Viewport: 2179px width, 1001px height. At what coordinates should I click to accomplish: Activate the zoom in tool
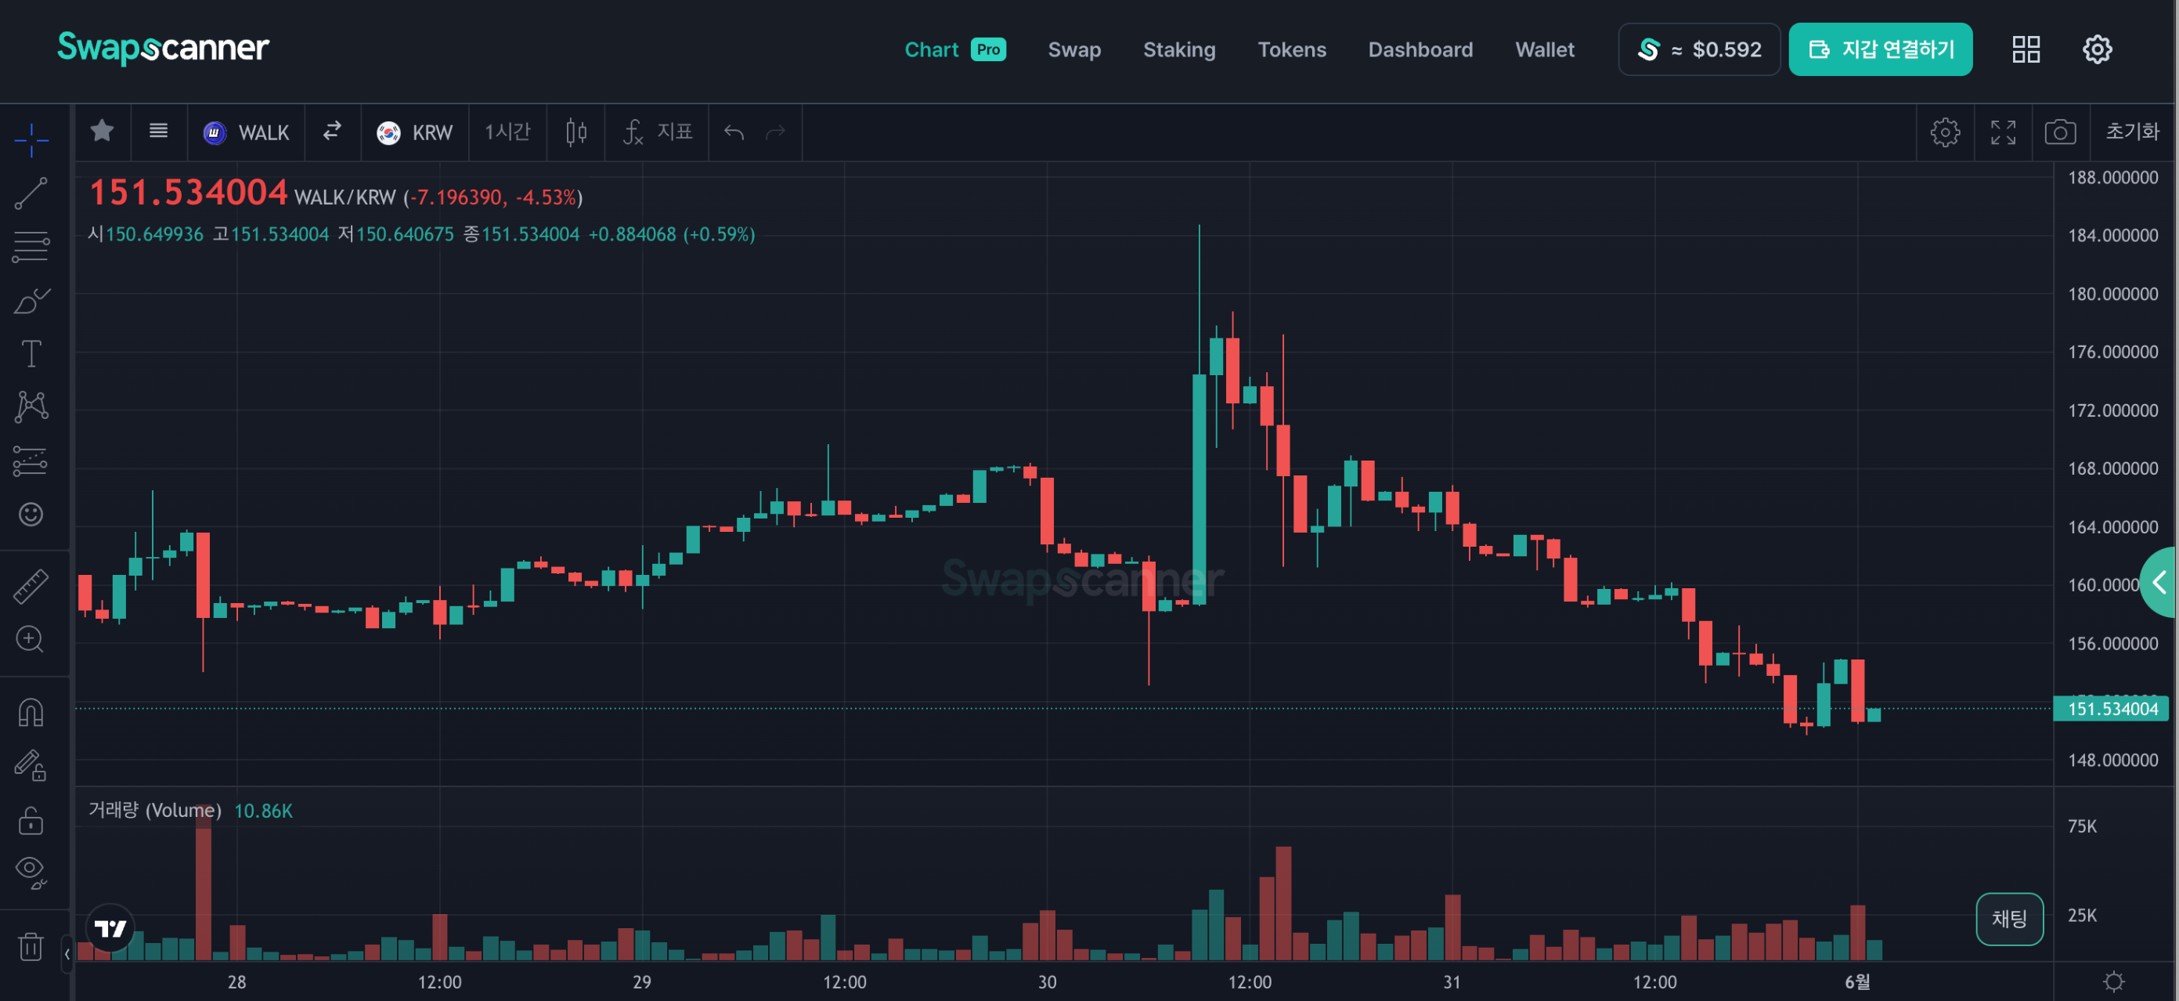point(31,639)
